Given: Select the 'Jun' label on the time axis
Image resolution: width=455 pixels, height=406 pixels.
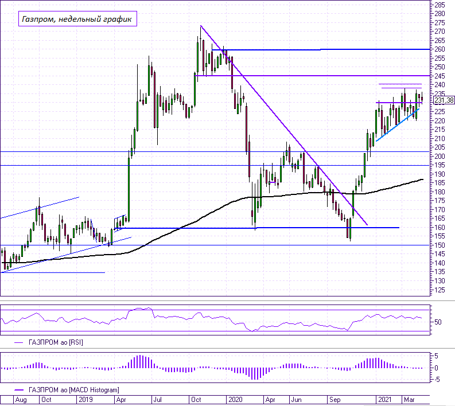Looking at the screenshot, I should [296, 400].
